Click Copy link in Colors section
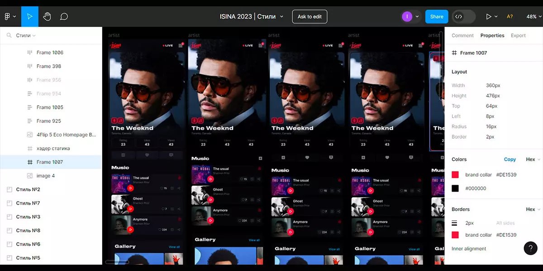The height and width of the screenshot is (271, 543). (510, 159)
